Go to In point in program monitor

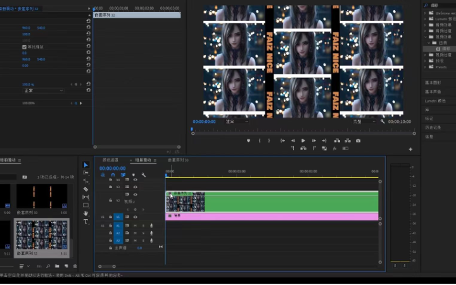pos(282,141)
